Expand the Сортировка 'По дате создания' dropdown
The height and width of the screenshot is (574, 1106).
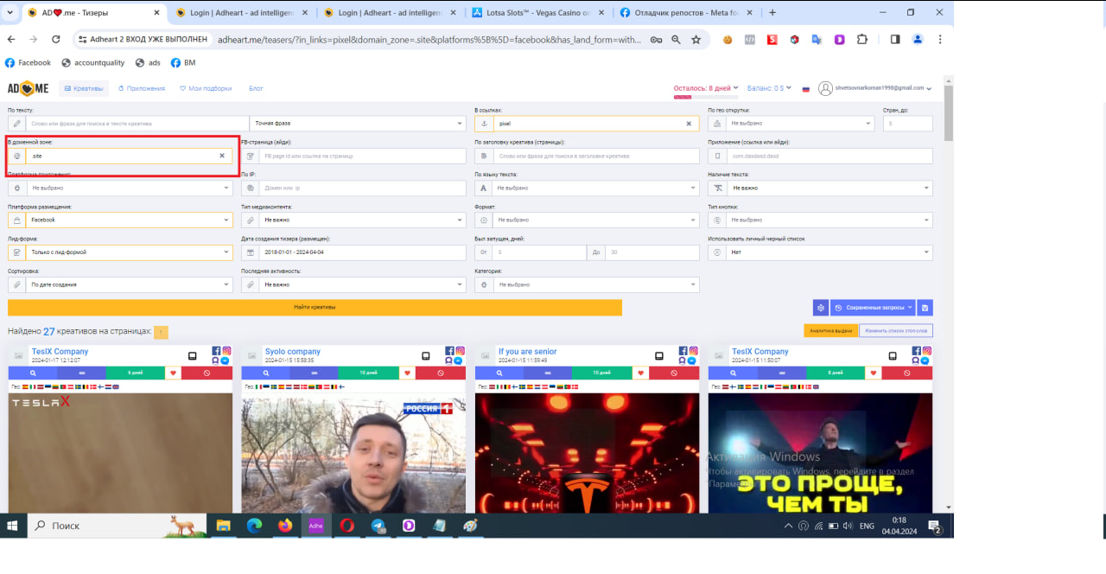121,284
